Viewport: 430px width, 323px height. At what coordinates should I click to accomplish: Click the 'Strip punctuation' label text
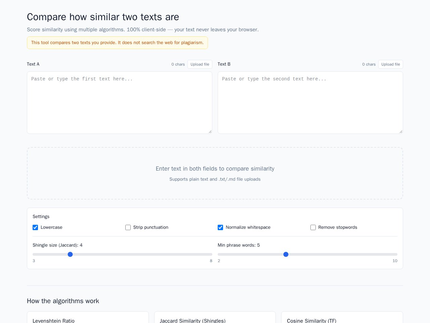click(151, 227)
